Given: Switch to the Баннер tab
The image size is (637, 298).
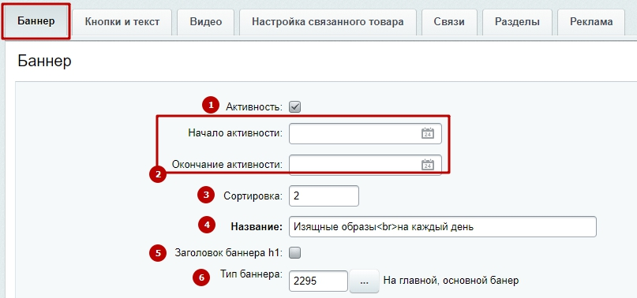Looking at the screenshot, I should 36,21.
